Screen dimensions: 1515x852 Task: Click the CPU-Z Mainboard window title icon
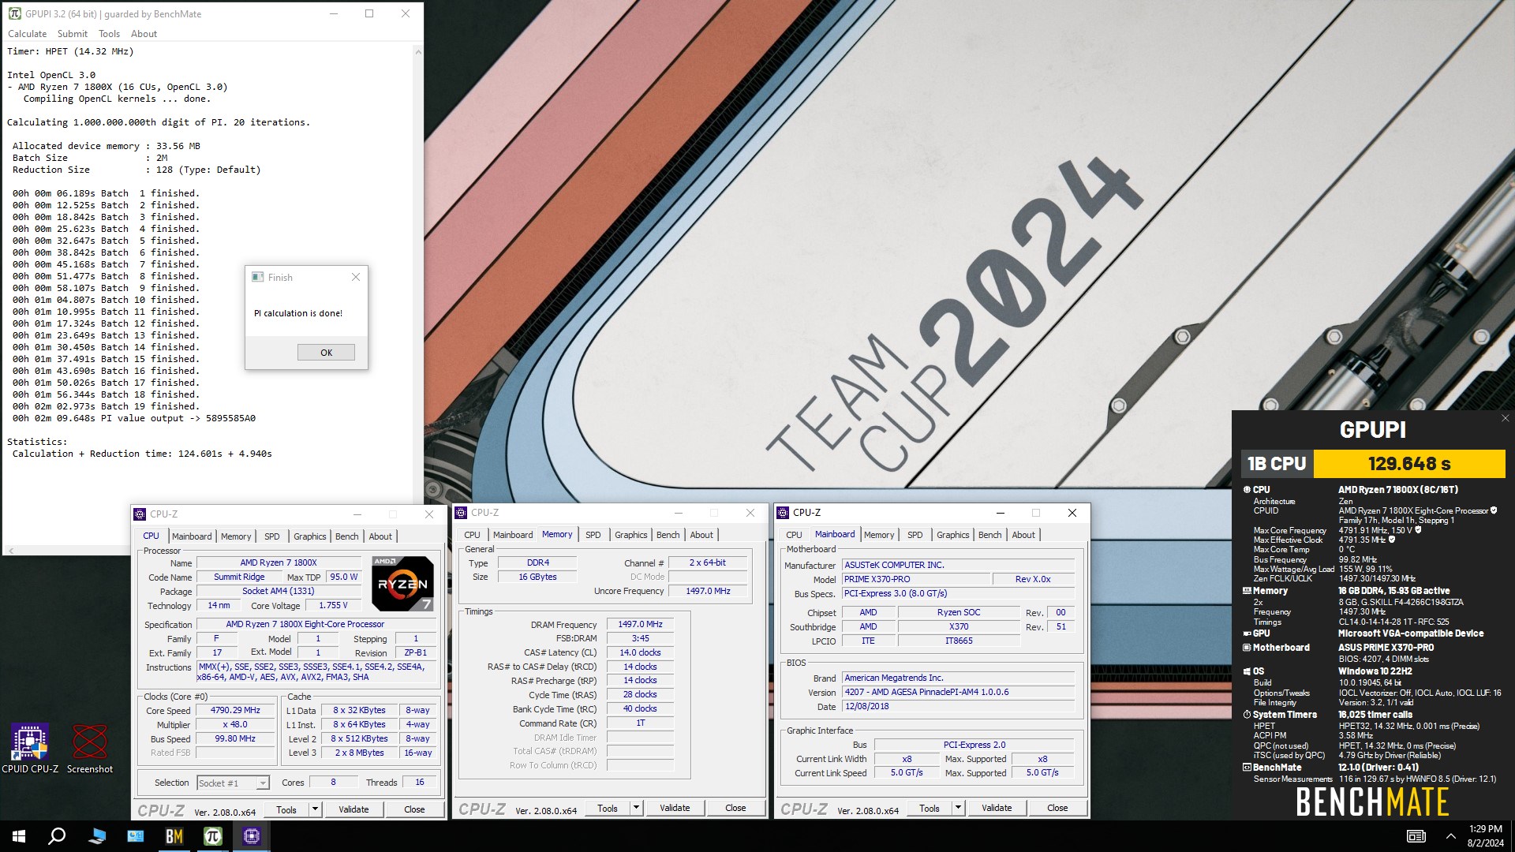783,513
